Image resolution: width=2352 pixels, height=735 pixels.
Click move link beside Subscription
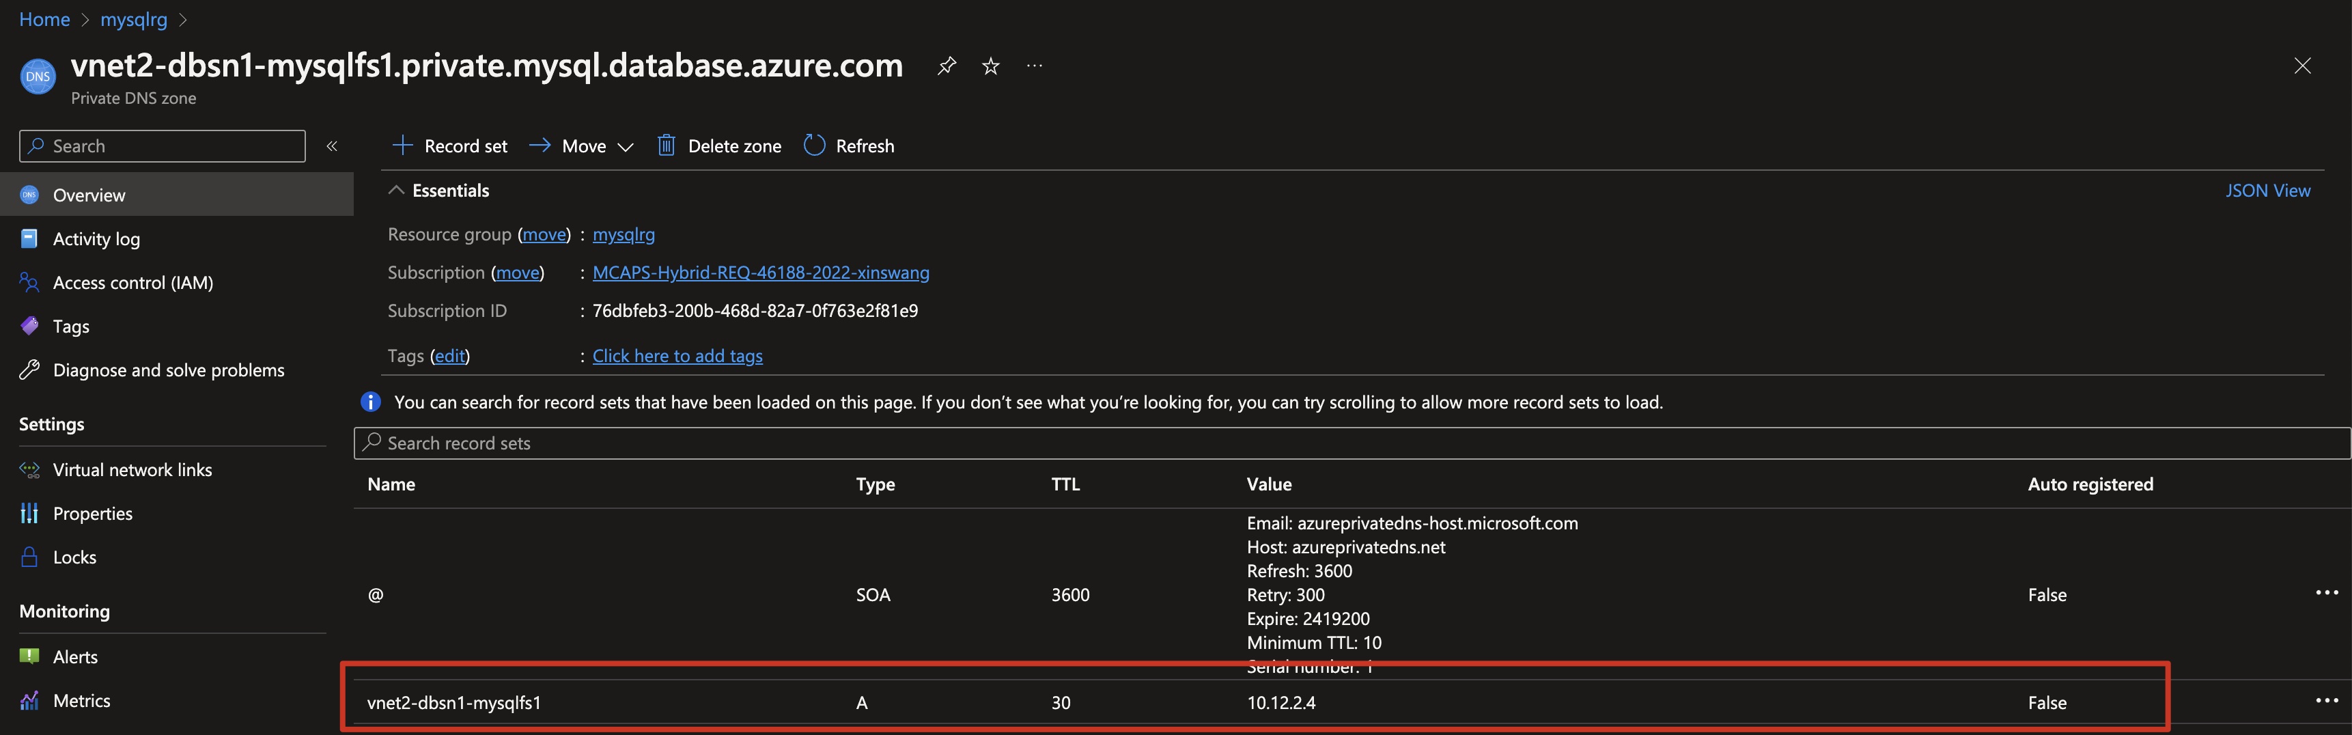point(517,273)
